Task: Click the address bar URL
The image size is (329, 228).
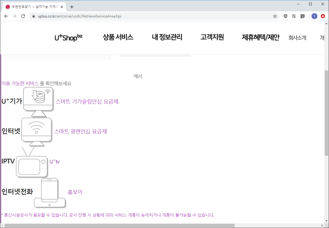Action: coord(80,16)
